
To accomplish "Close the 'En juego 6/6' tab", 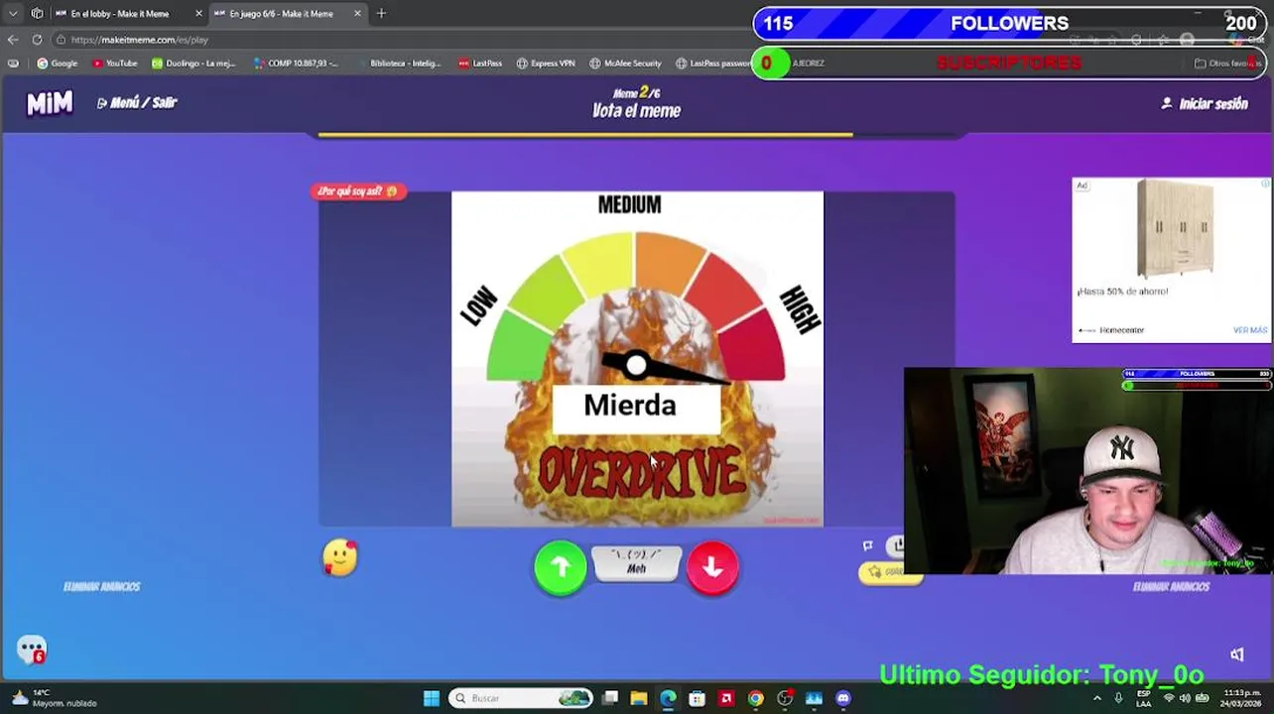I will pos(357,14).
